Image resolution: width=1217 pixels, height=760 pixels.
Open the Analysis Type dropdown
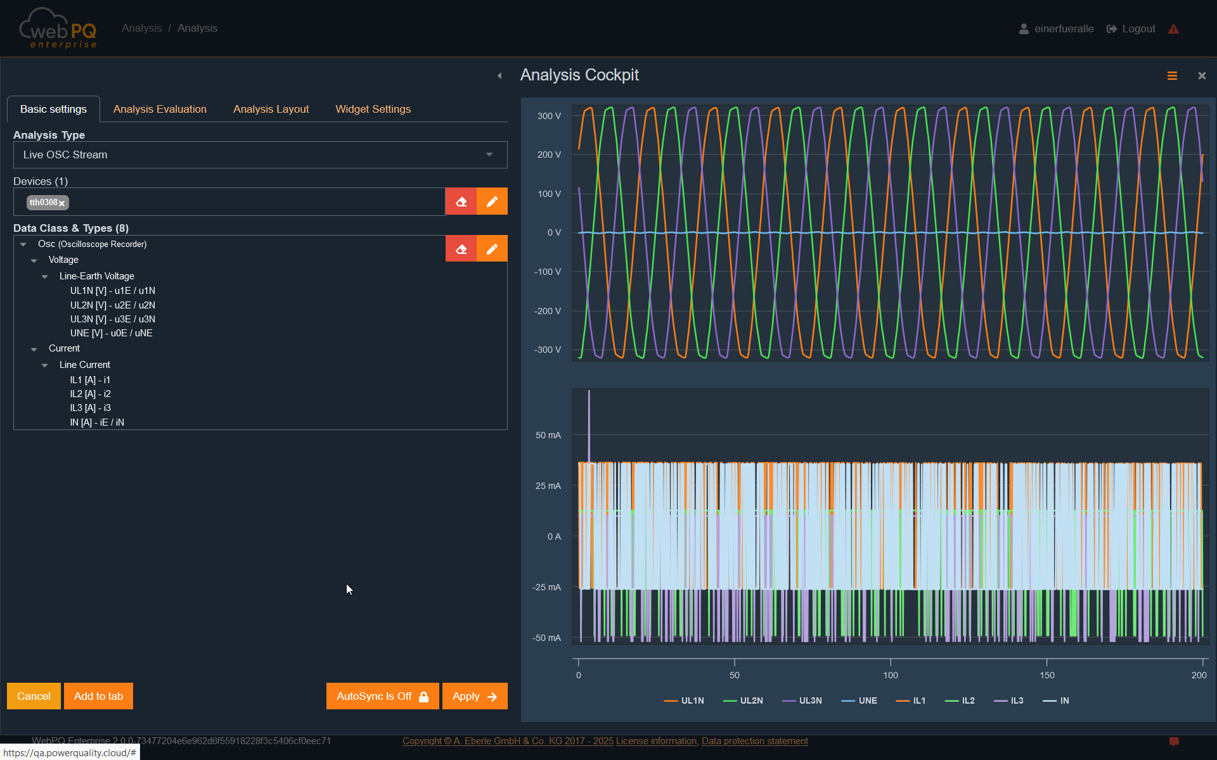[260, 155]
